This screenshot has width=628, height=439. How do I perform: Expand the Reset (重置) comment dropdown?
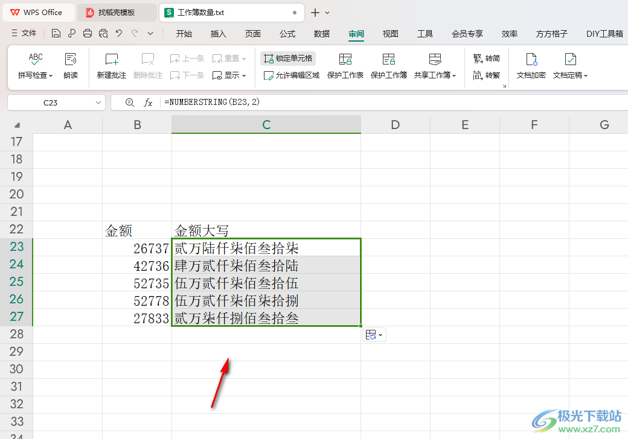pos(244,58)
